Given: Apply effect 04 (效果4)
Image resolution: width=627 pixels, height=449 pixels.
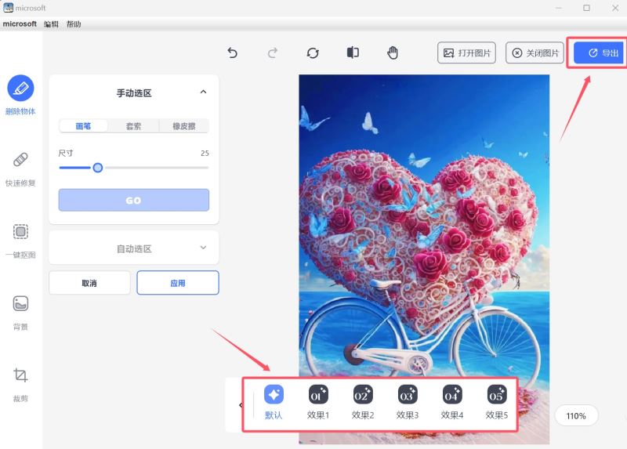Looking at the screenshot, I should click(x=452, y=402).
